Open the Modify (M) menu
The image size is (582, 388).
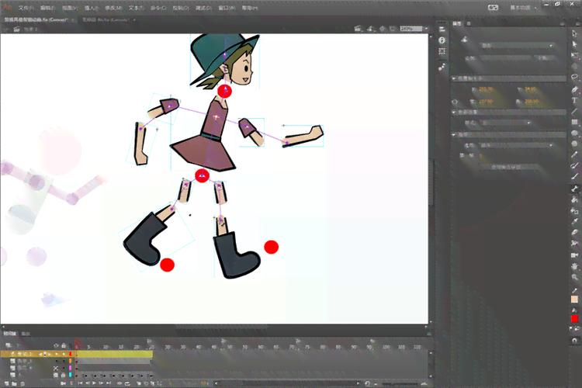113,8
